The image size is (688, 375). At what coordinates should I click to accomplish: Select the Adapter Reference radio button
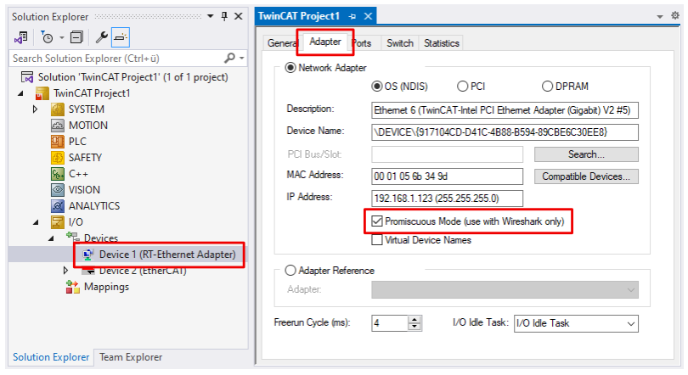290,271
